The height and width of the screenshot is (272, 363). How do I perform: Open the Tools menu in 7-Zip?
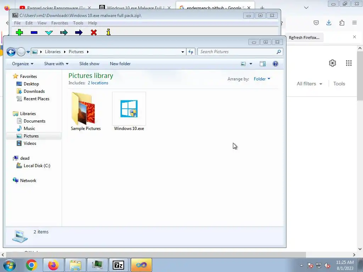(78, 23)
